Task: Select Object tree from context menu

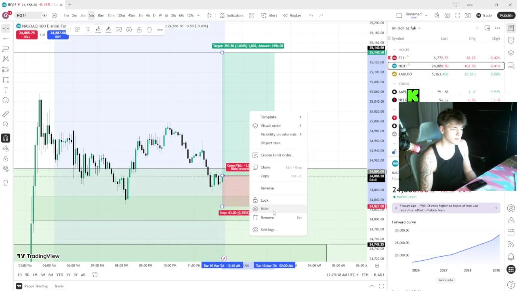Action: point(278,143)
